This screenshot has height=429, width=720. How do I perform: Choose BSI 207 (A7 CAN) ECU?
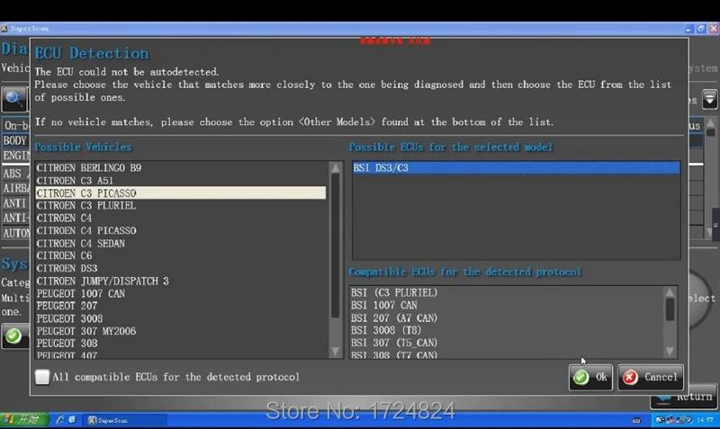pyautogui.click(x=506, y=317)
